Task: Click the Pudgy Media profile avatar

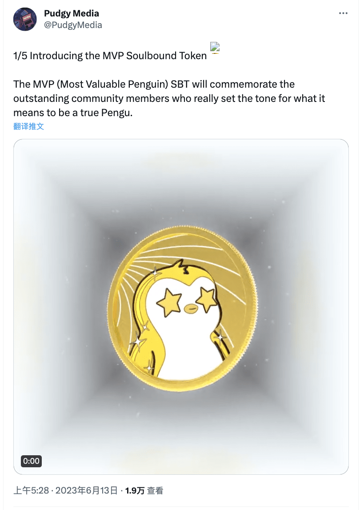Action: point(25,19)
